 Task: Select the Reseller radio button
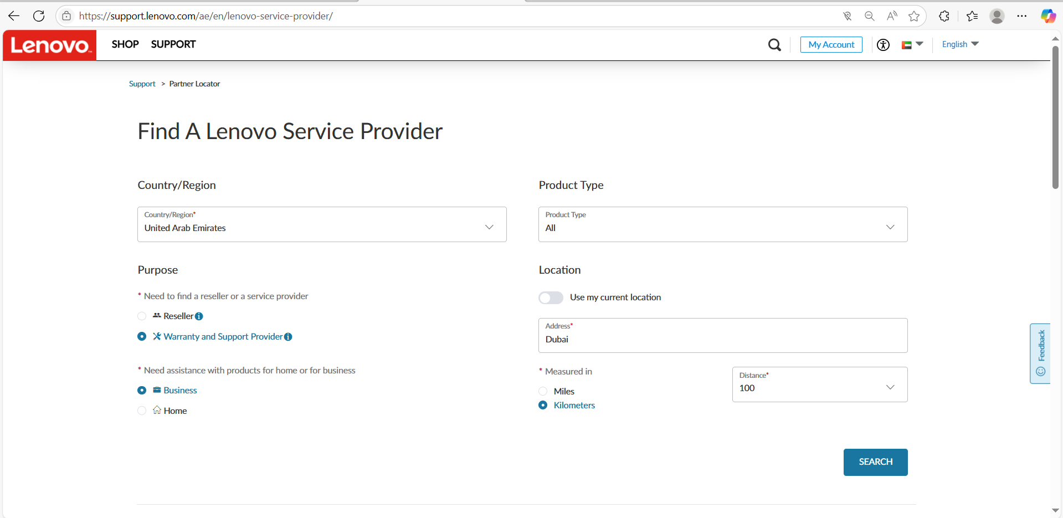(142, 316)
